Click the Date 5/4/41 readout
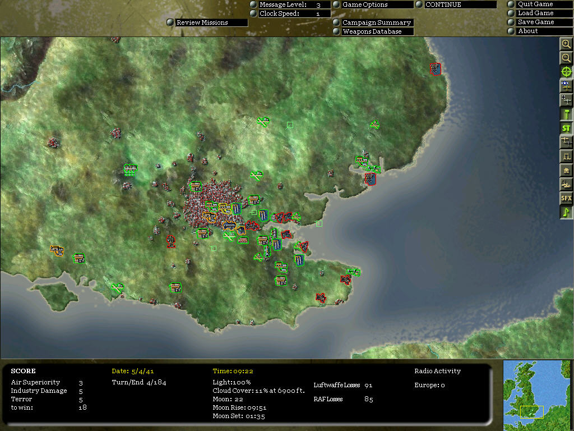The height and width of the screenshot is (431, 574). click(x=133, y=372)
